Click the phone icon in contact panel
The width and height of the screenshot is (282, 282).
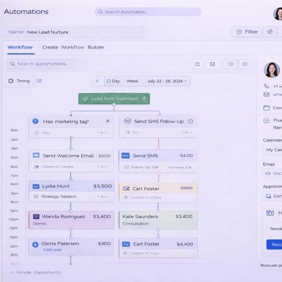[266, 86]
